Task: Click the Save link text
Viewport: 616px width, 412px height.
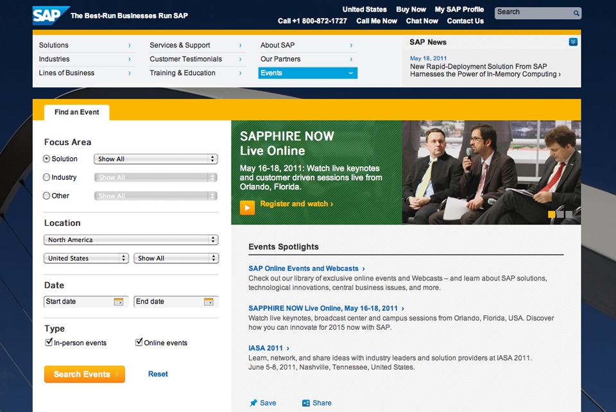Action: pyautogui.click(x=268, y=403)
